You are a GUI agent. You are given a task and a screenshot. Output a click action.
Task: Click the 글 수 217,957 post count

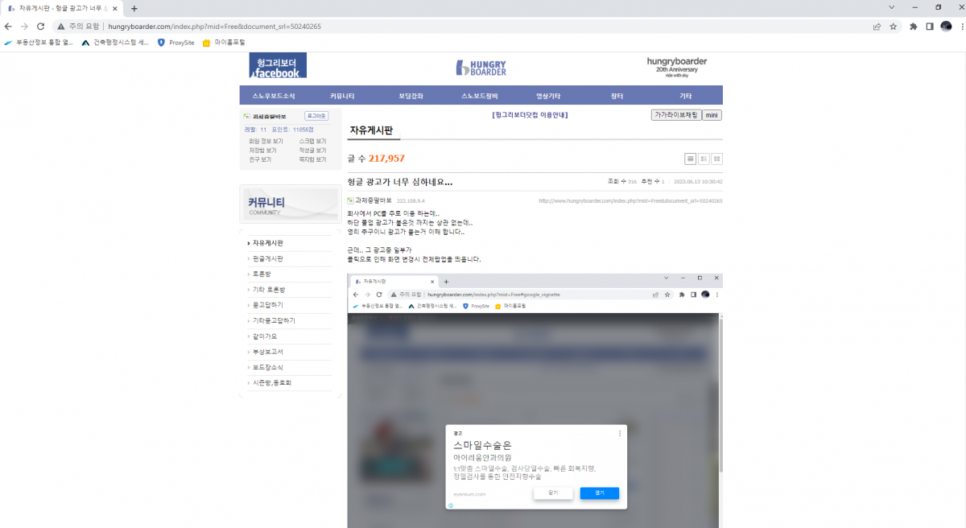pyautogui.click(x=376, y=159)
